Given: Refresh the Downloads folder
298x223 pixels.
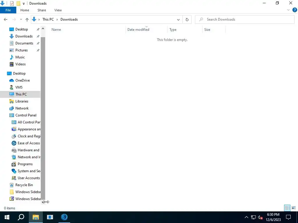Looking at the screenshot, I should point(187,19).
